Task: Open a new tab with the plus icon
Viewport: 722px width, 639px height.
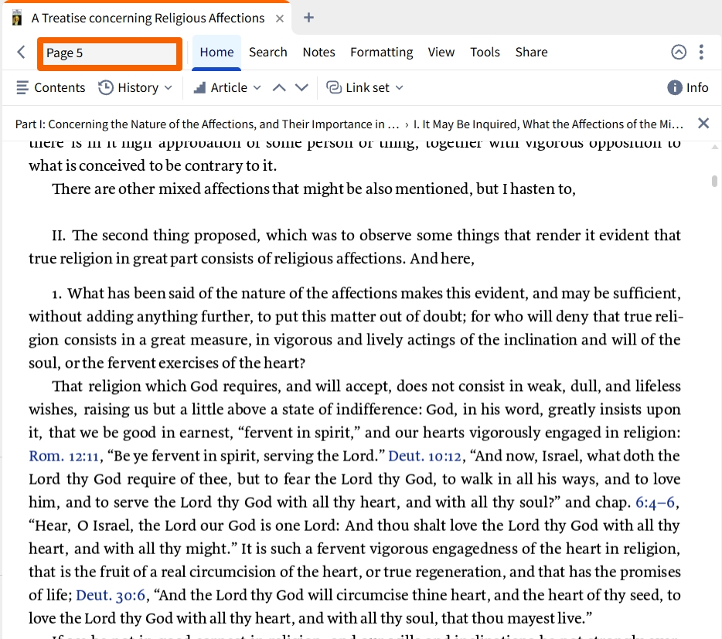Action: (x=309, y=18)
